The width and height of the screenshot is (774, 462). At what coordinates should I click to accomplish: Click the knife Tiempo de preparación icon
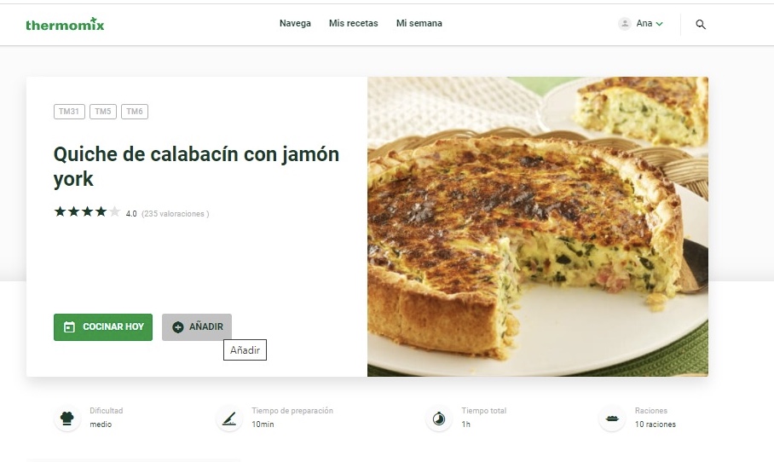229,419
